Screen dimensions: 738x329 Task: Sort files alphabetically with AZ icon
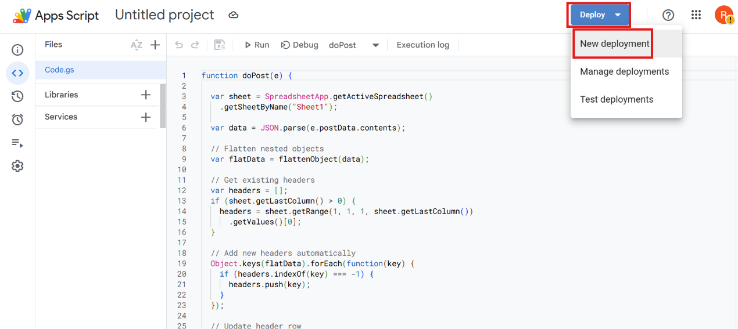pos(137,45)
